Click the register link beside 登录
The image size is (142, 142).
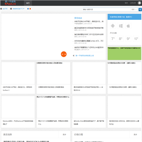click(133, 3)
